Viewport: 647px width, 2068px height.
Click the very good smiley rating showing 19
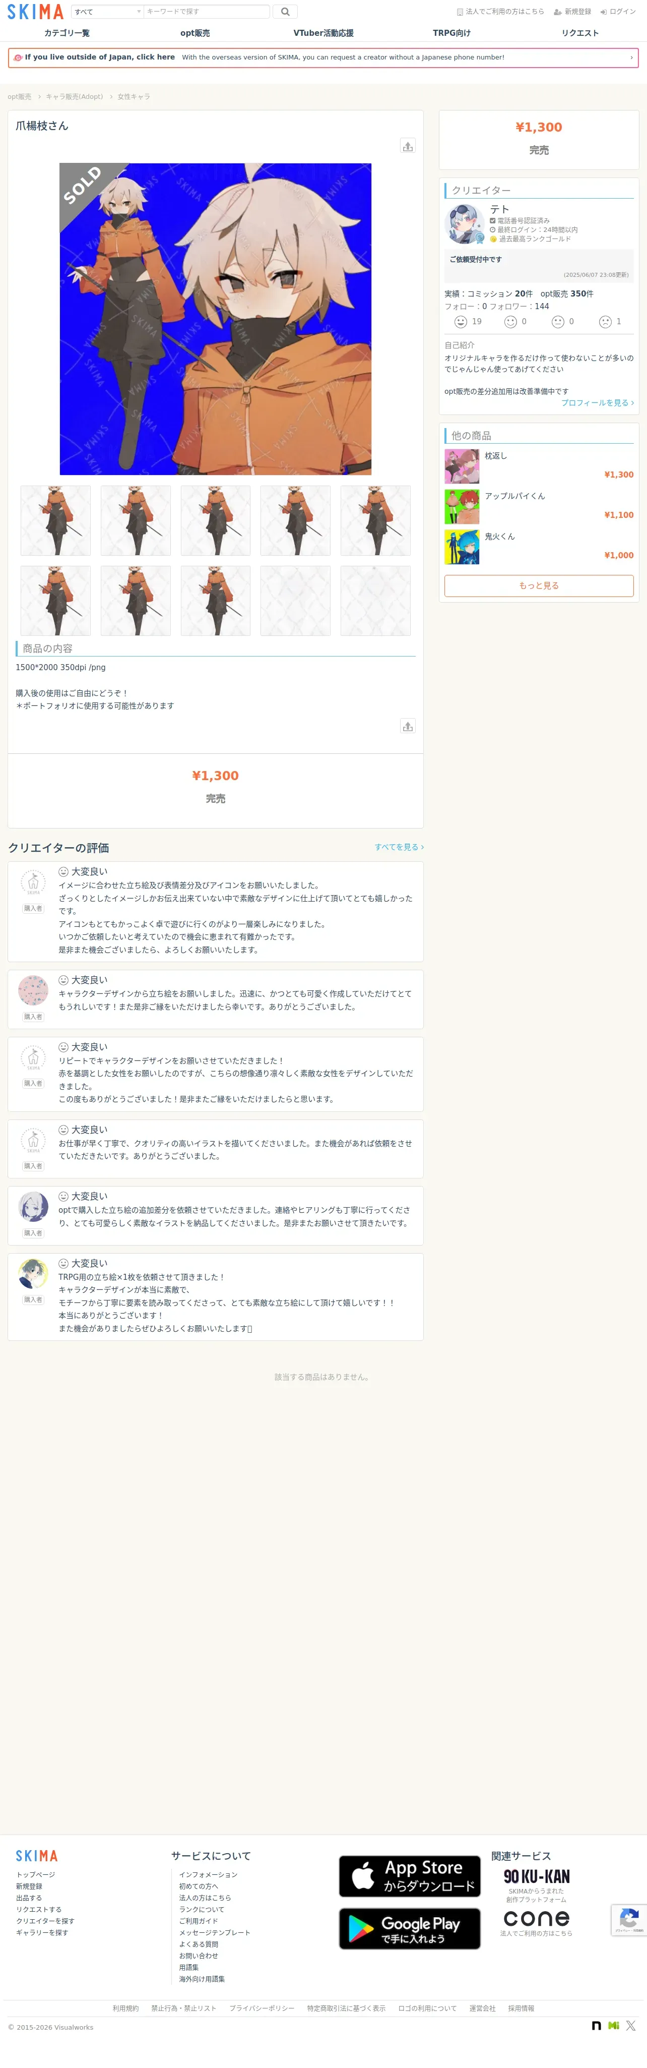pyautogui.click(x=468, y=322)
